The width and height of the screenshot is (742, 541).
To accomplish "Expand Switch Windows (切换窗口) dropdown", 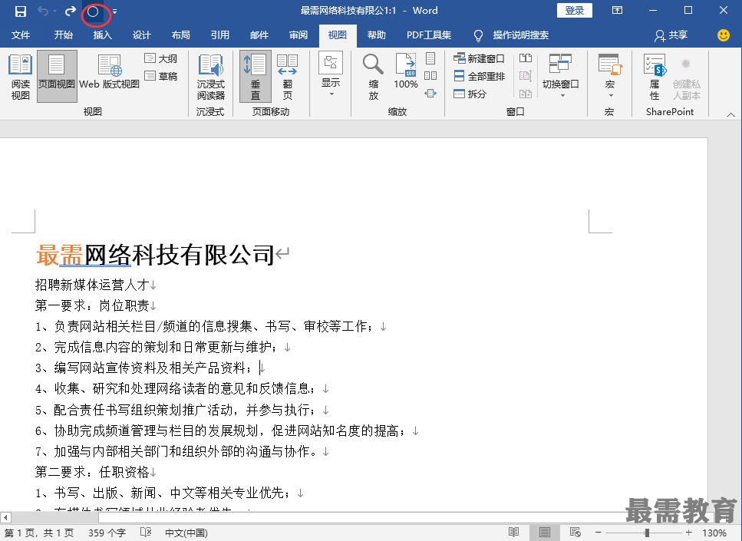I will pyautogui.click(x=560, y=76).
